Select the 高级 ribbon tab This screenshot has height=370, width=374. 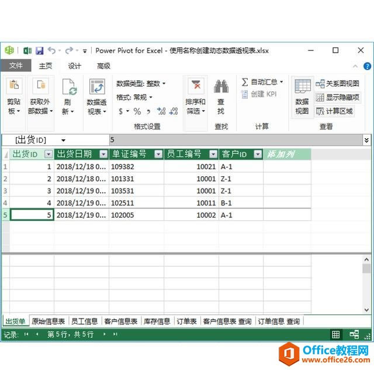pyautogui.click(x=103, y=66)
